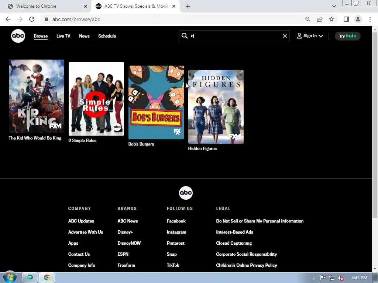The height and width of the screenshot is (283, 378).
Task: Open the Hidden Figures poster
Action: [x=216, y=107]
